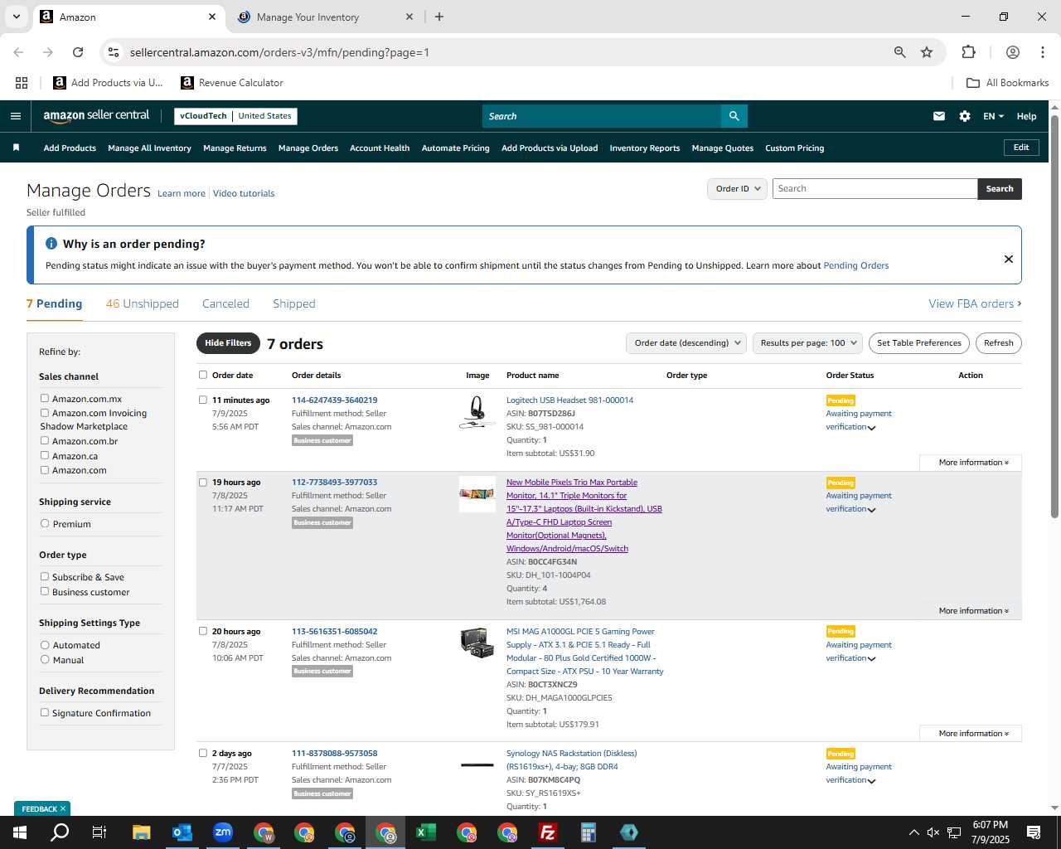This screenshot has width=1061, height=849.
Task: Tick the Business customer filter checkbox
Action: (45, 592)
